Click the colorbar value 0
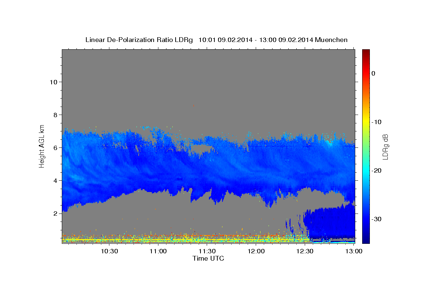The height and width of the screenshot is (292, 439). click(374, 73)
